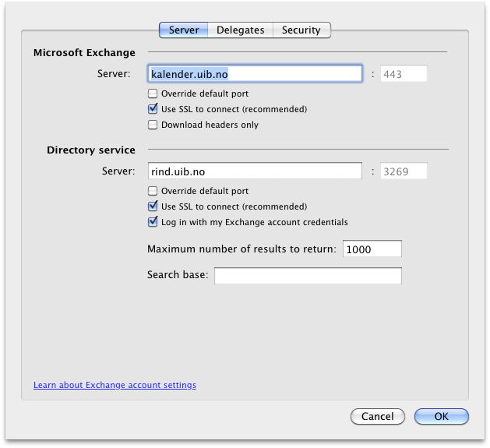Screen dimensions: 490x448
Task: Click the directory port field showing 3269
Action: 403,171
